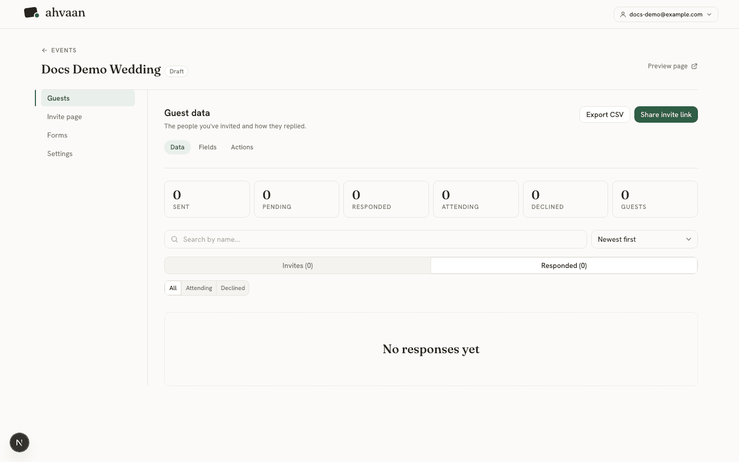Select the Invites (0) tab

[298, 265]
